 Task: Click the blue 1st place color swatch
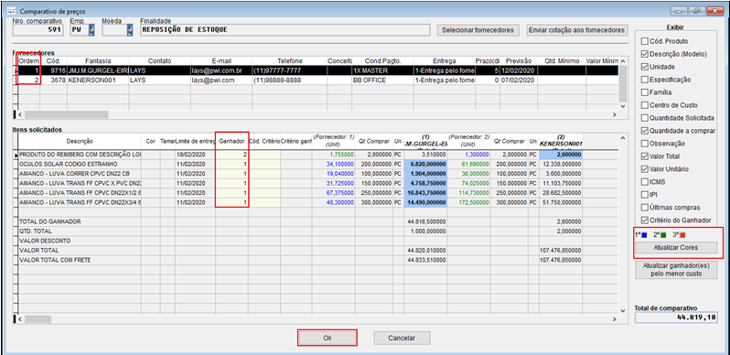(x=644, y=235)
